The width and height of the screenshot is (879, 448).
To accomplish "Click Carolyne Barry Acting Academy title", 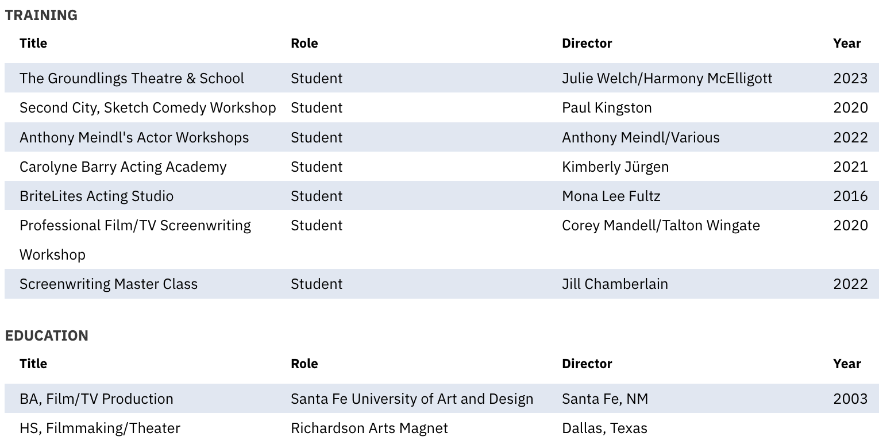I will point(123,167).
